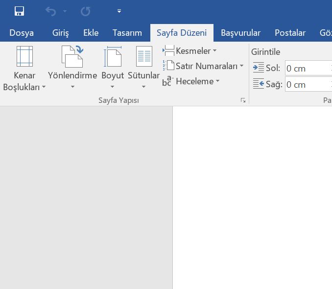Open the Kesmeler breaks menu
The width and height of the screenshot is (332, 289).
(190, 51)
